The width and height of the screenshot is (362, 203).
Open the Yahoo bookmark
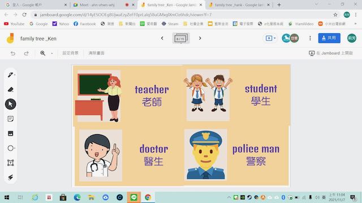61,24
